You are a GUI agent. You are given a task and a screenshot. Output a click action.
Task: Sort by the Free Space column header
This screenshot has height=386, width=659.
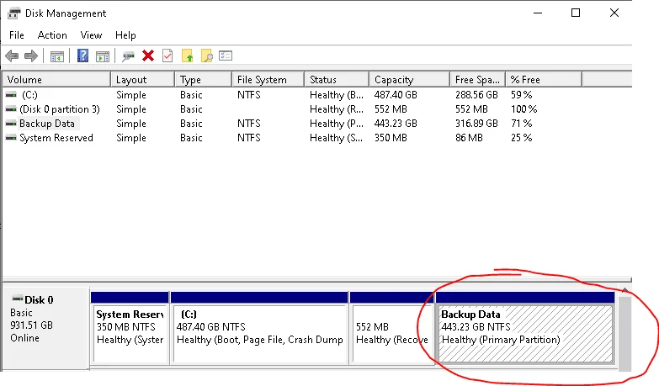[x=477, y=79]
